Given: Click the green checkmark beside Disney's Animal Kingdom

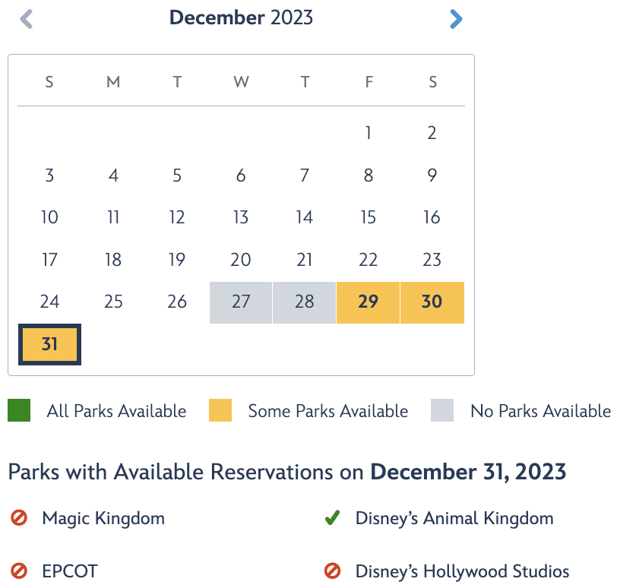Looking at the screenshot, I should pos(333,517).
